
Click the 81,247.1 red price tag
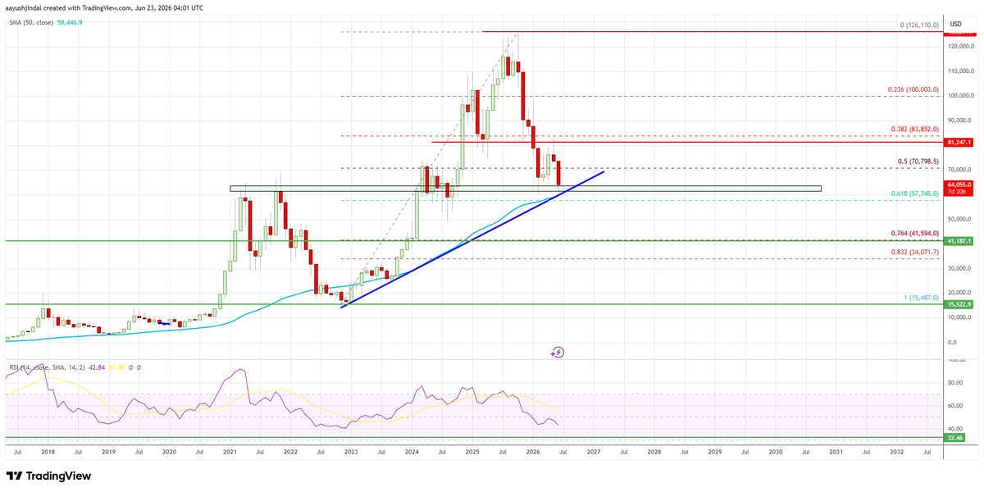pyautogui.click(x=959, y=142)
